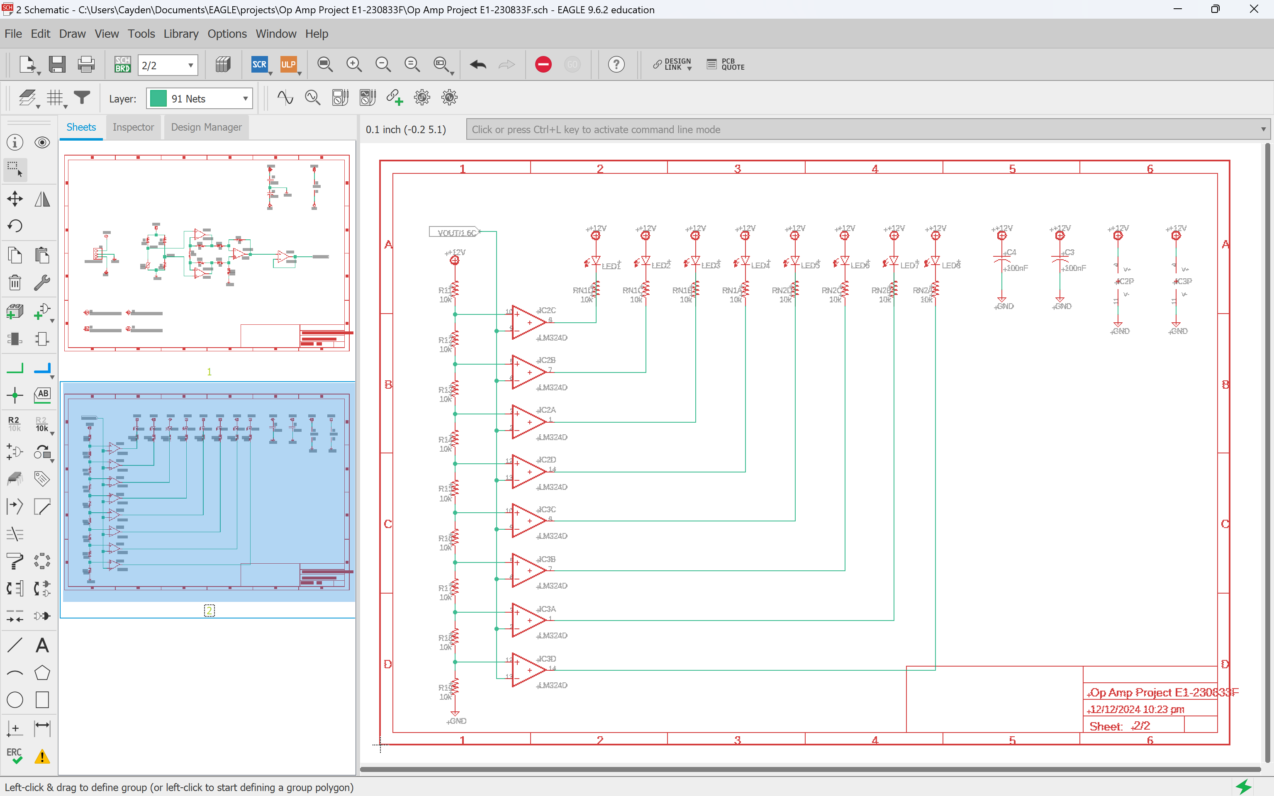Viewport: 1274px width, 796px height.
Task: Click the PCB QUOTE button
Action: (x=726, y=65)
